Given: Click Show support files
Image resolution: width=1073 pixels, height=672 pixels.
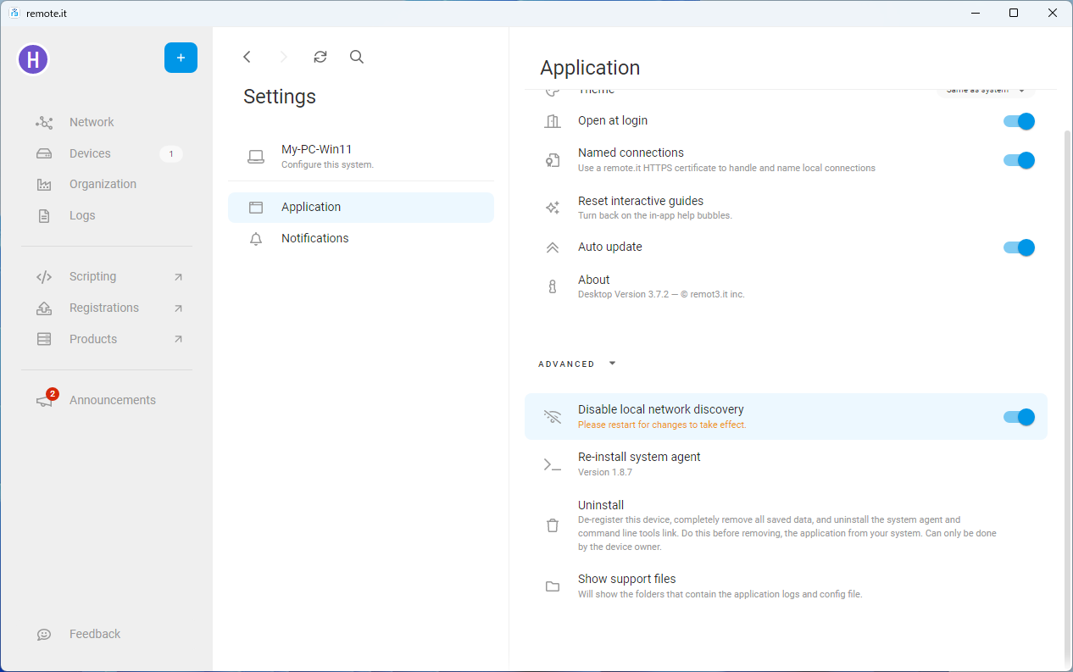Looking at the screenshot, I should pyautogui.click(x=787, y=586).
